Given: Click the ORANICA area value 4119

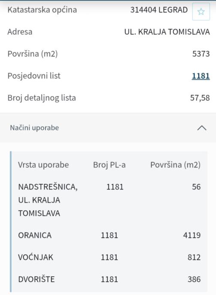Looking at the screenshot, I should (x=192, y=235).
